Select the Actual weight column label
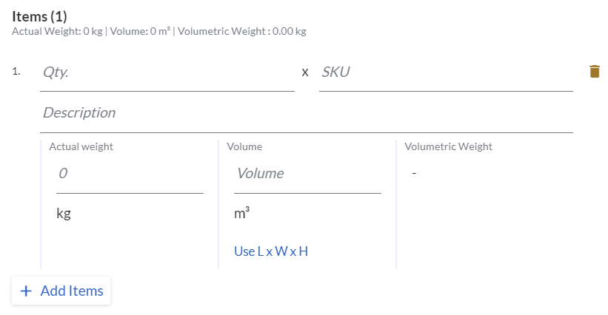Image resolution: width=608 pixels, height=315 pixels. [81, 146]
